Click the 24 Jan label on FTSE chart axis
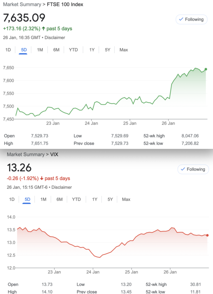Screen dimensions: 213x294 pyautogui.click(x=91, y=123)
